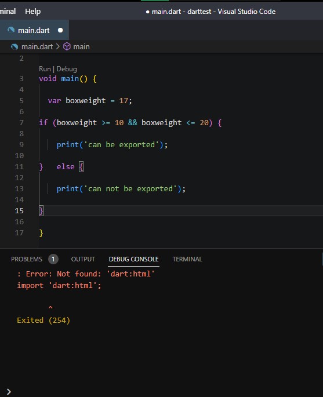
Task: Click the Dart icon in breadcrumb
Action: point(14,46)
